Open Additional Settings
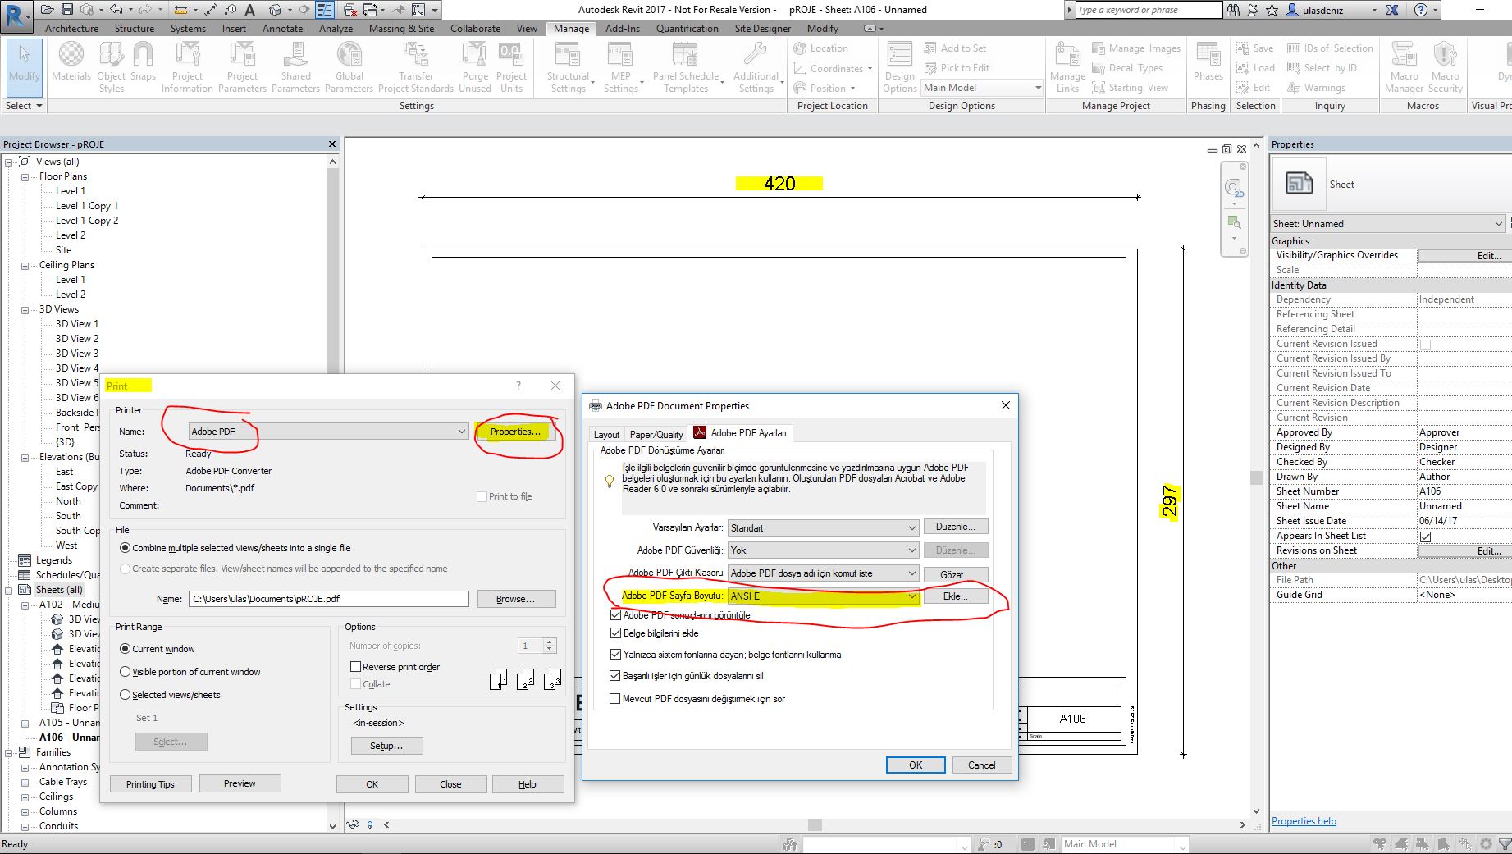This screenshot has height=854, width=1512. click(x=756, y=67)
